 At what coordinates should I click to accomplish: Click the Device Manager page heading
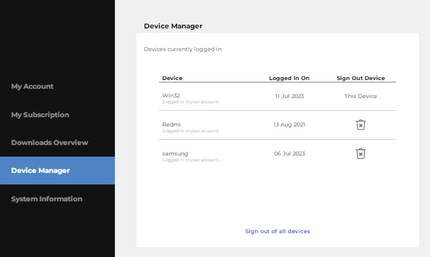click(x=173, y=26)
